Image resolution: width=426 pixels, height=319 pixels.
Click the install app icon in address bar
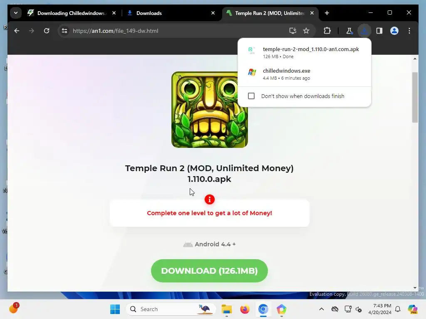pos(292,31)
